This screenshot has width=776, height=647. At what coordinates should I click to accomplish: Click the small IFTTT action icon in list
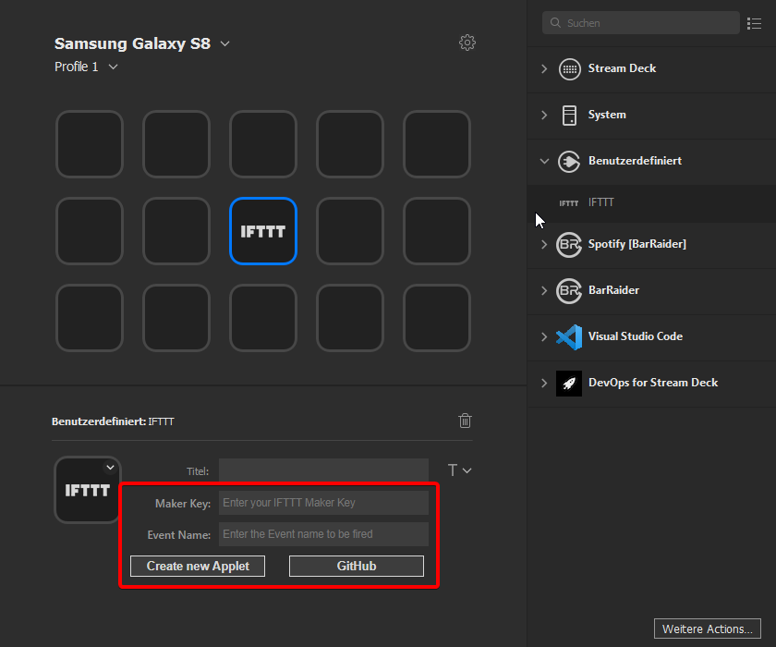(569, 203)
